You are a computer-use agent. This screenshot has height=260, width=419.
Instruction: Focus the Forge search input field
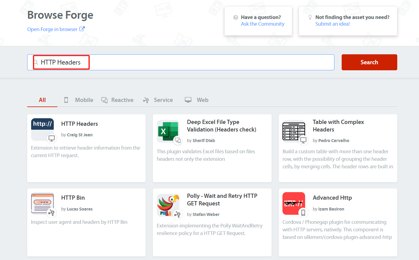181,62
